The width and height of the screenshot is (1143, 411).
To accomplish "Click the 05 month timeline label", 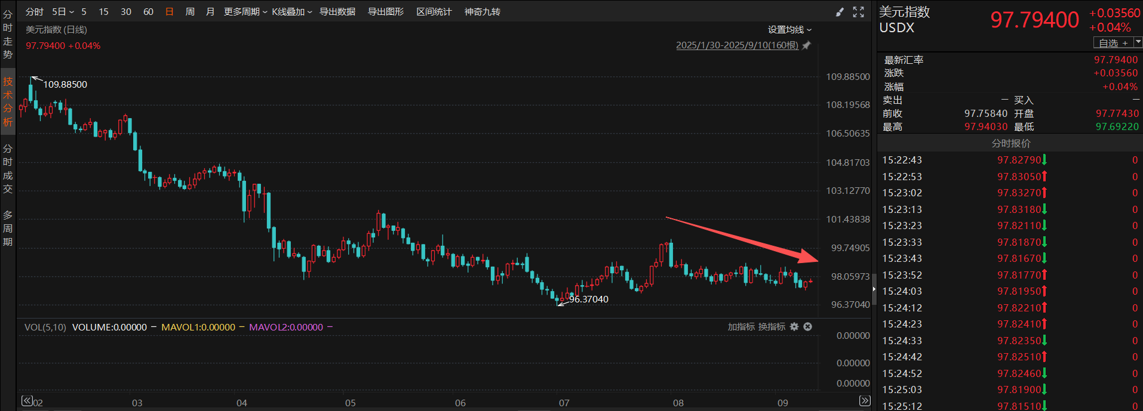I will 351,403.
